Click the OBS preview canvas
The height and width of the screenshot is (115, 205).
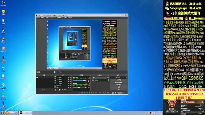(82, 44)
